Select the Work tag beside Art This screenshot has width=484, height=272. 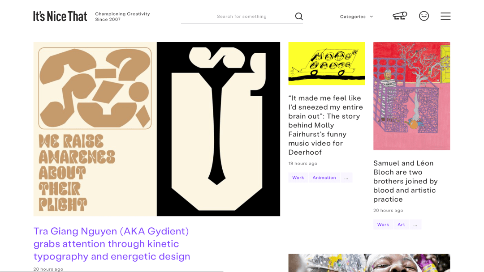pyautogui.click(x=383, y=225)
